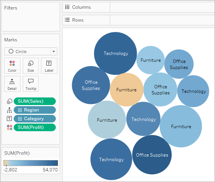Image resolution: width=215 pixels, height=182 pixels.
Task: Select the dark Office Supplies bubble at bottom
Action: [152, 155]
